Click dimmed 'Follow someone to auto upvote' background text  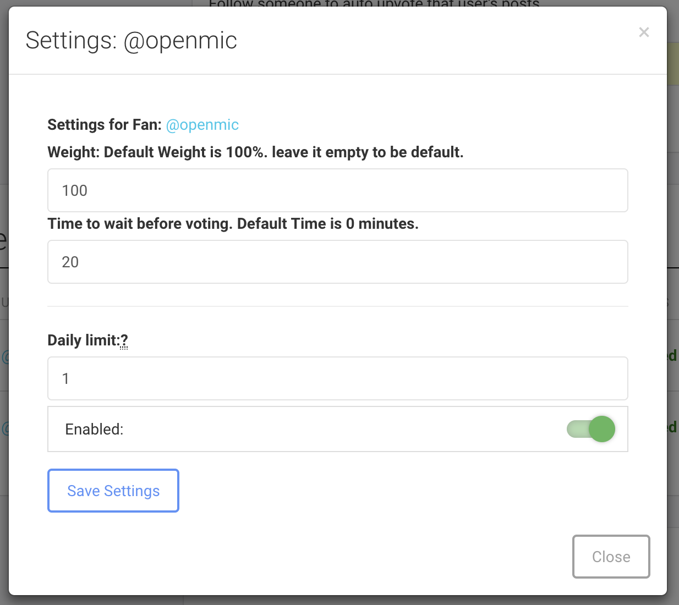[x=374, y=3]
